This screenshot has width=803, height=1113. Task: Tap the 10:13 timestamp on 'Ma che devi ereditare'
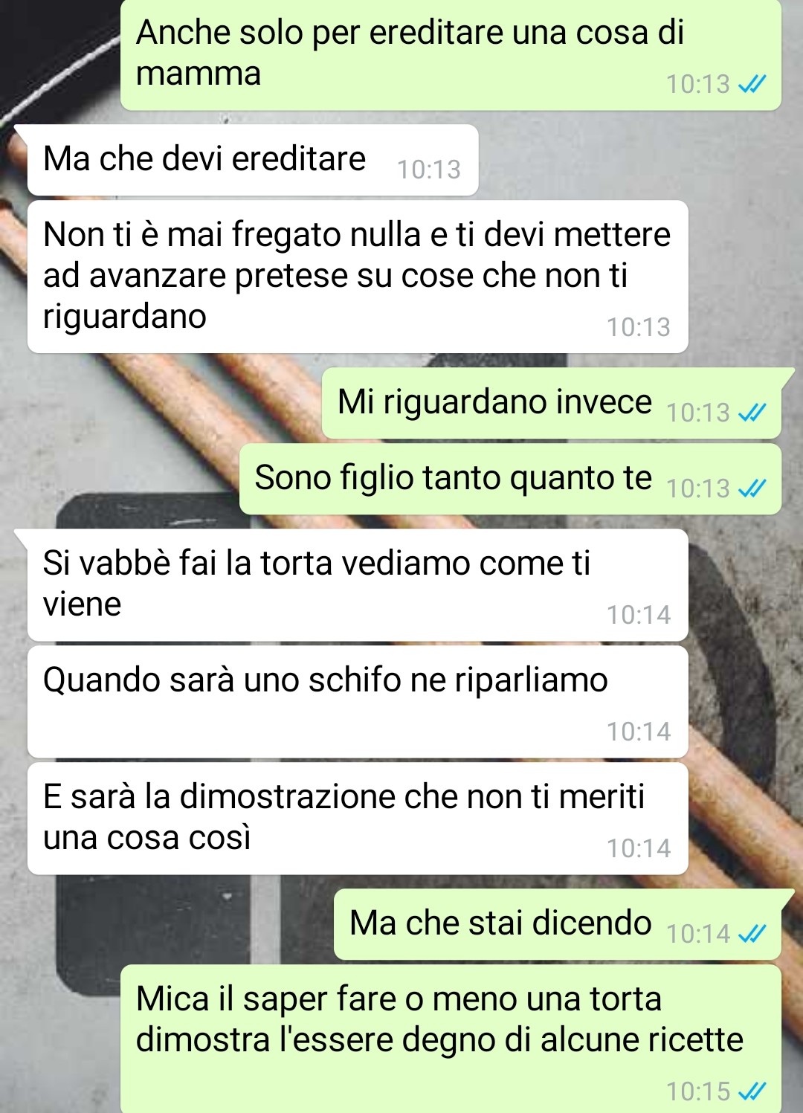click(x=429, y=170)
